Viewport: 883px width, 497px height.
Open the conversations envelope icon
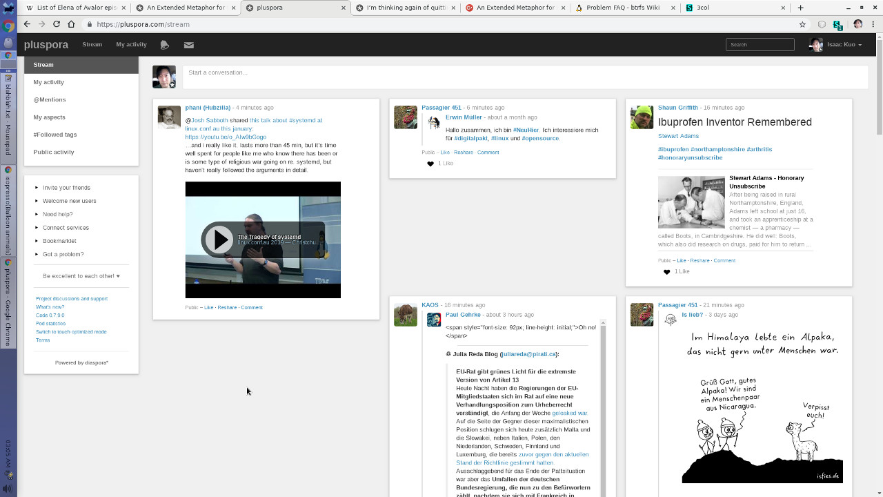point(188,45)
